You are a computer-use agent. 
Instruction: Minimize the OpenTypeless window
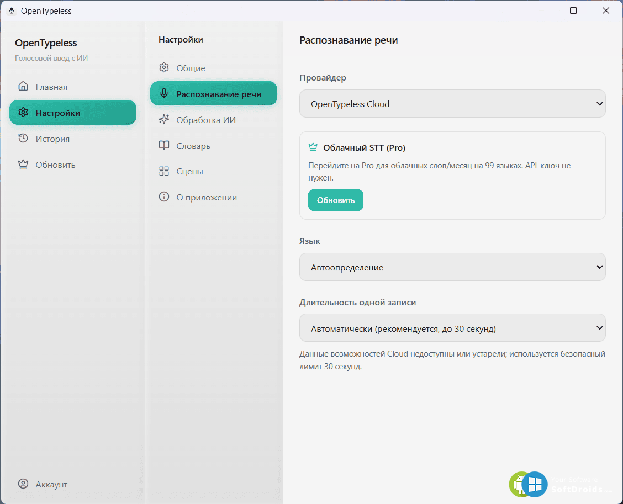541,10
